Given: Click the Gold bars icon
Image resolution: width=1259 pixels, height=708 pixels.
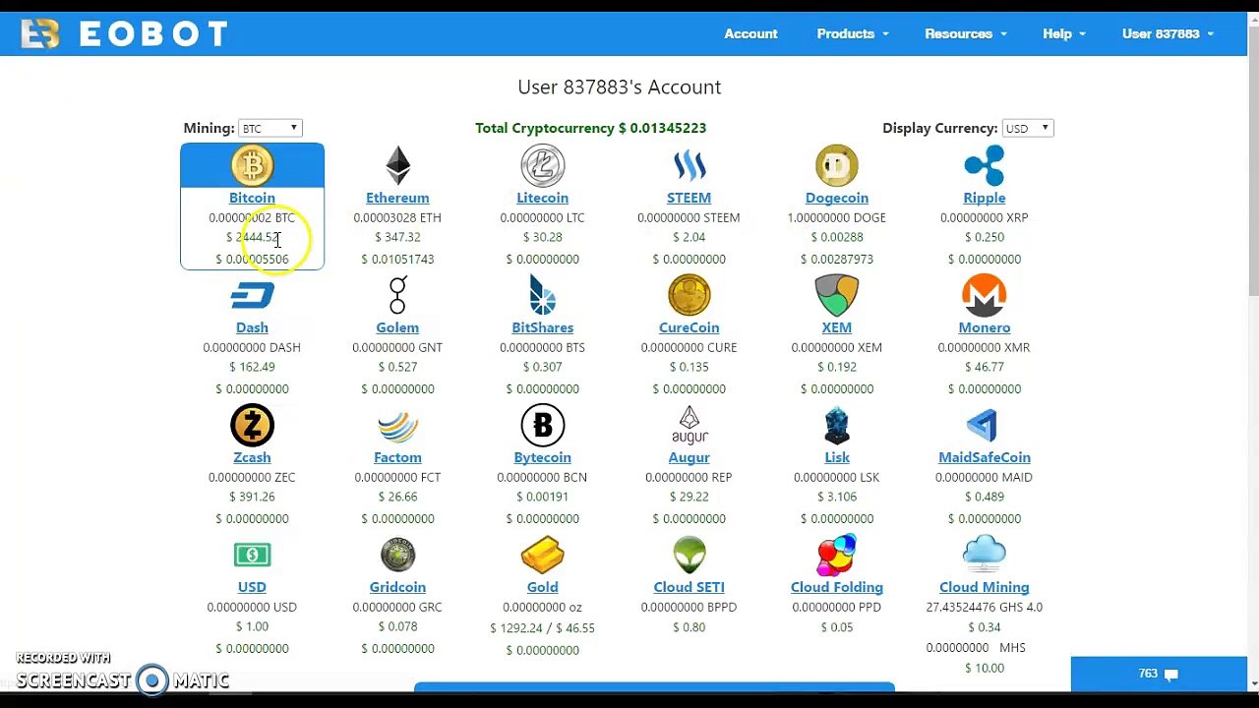Looking at the screenshot, I should click(x=542, y=555).
